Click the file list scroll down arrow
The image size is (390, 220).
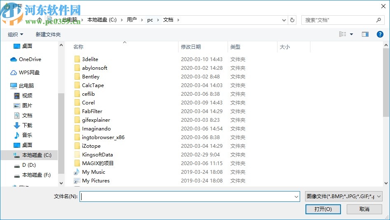click(x=386, y=183)
